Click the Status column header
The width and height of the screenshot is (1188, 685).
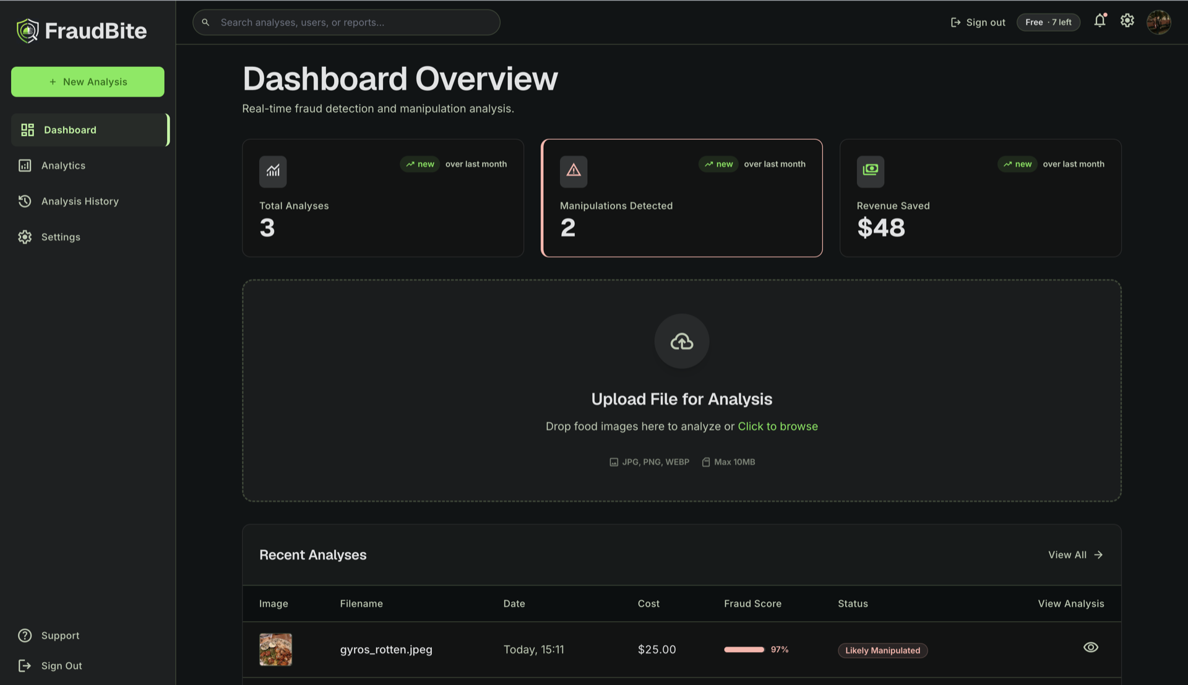(x=853, y=603)
